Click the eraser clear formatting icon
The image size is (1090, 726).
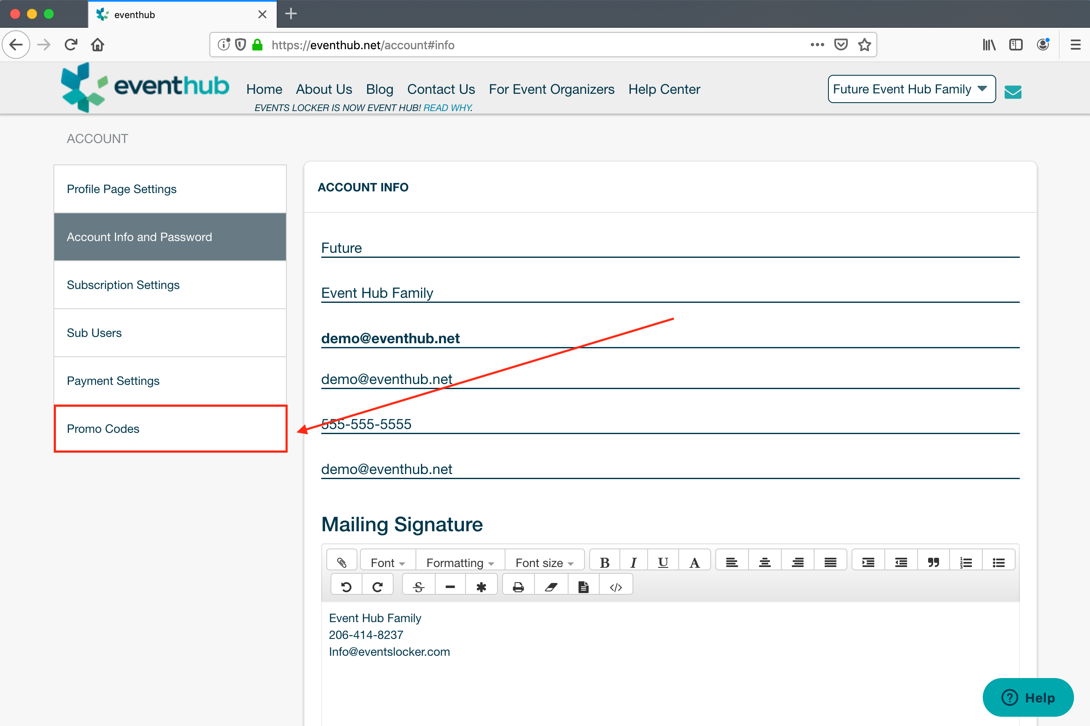click(x=551, y=587)
